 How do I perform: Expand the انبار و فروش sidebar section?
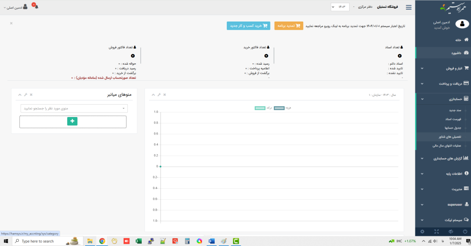coord(442,68)
